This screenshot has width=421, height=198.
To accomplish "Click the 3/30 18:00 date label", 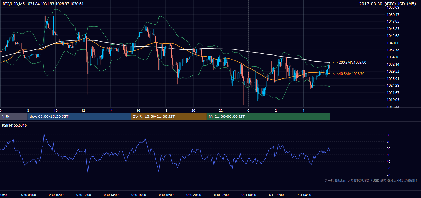I will 166,195.
